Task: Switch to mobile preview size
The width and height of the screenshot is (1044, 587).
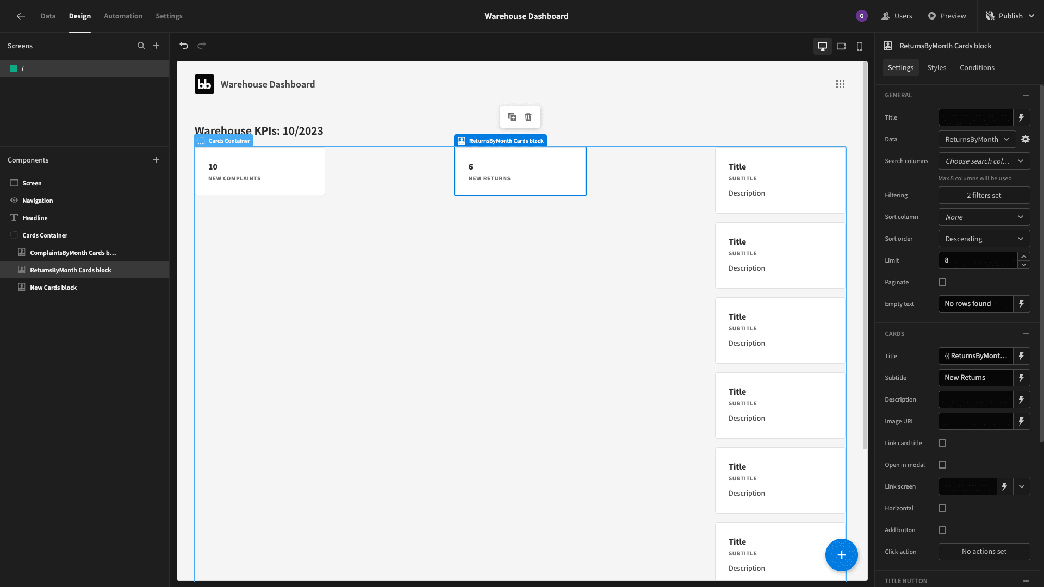Action: (860, 46)
